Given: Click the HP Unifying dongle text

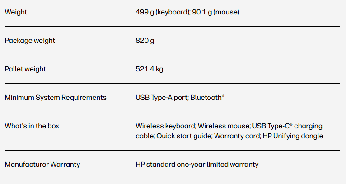Looking at the screenshot, I should (293, 136).
